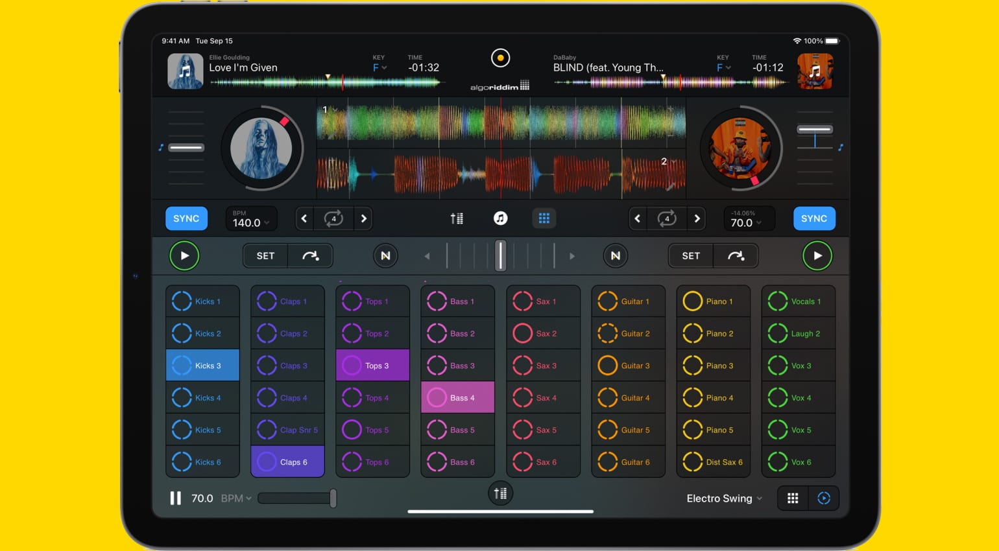Expand looper BPM unit dropdown

click(x=236, y=498)
